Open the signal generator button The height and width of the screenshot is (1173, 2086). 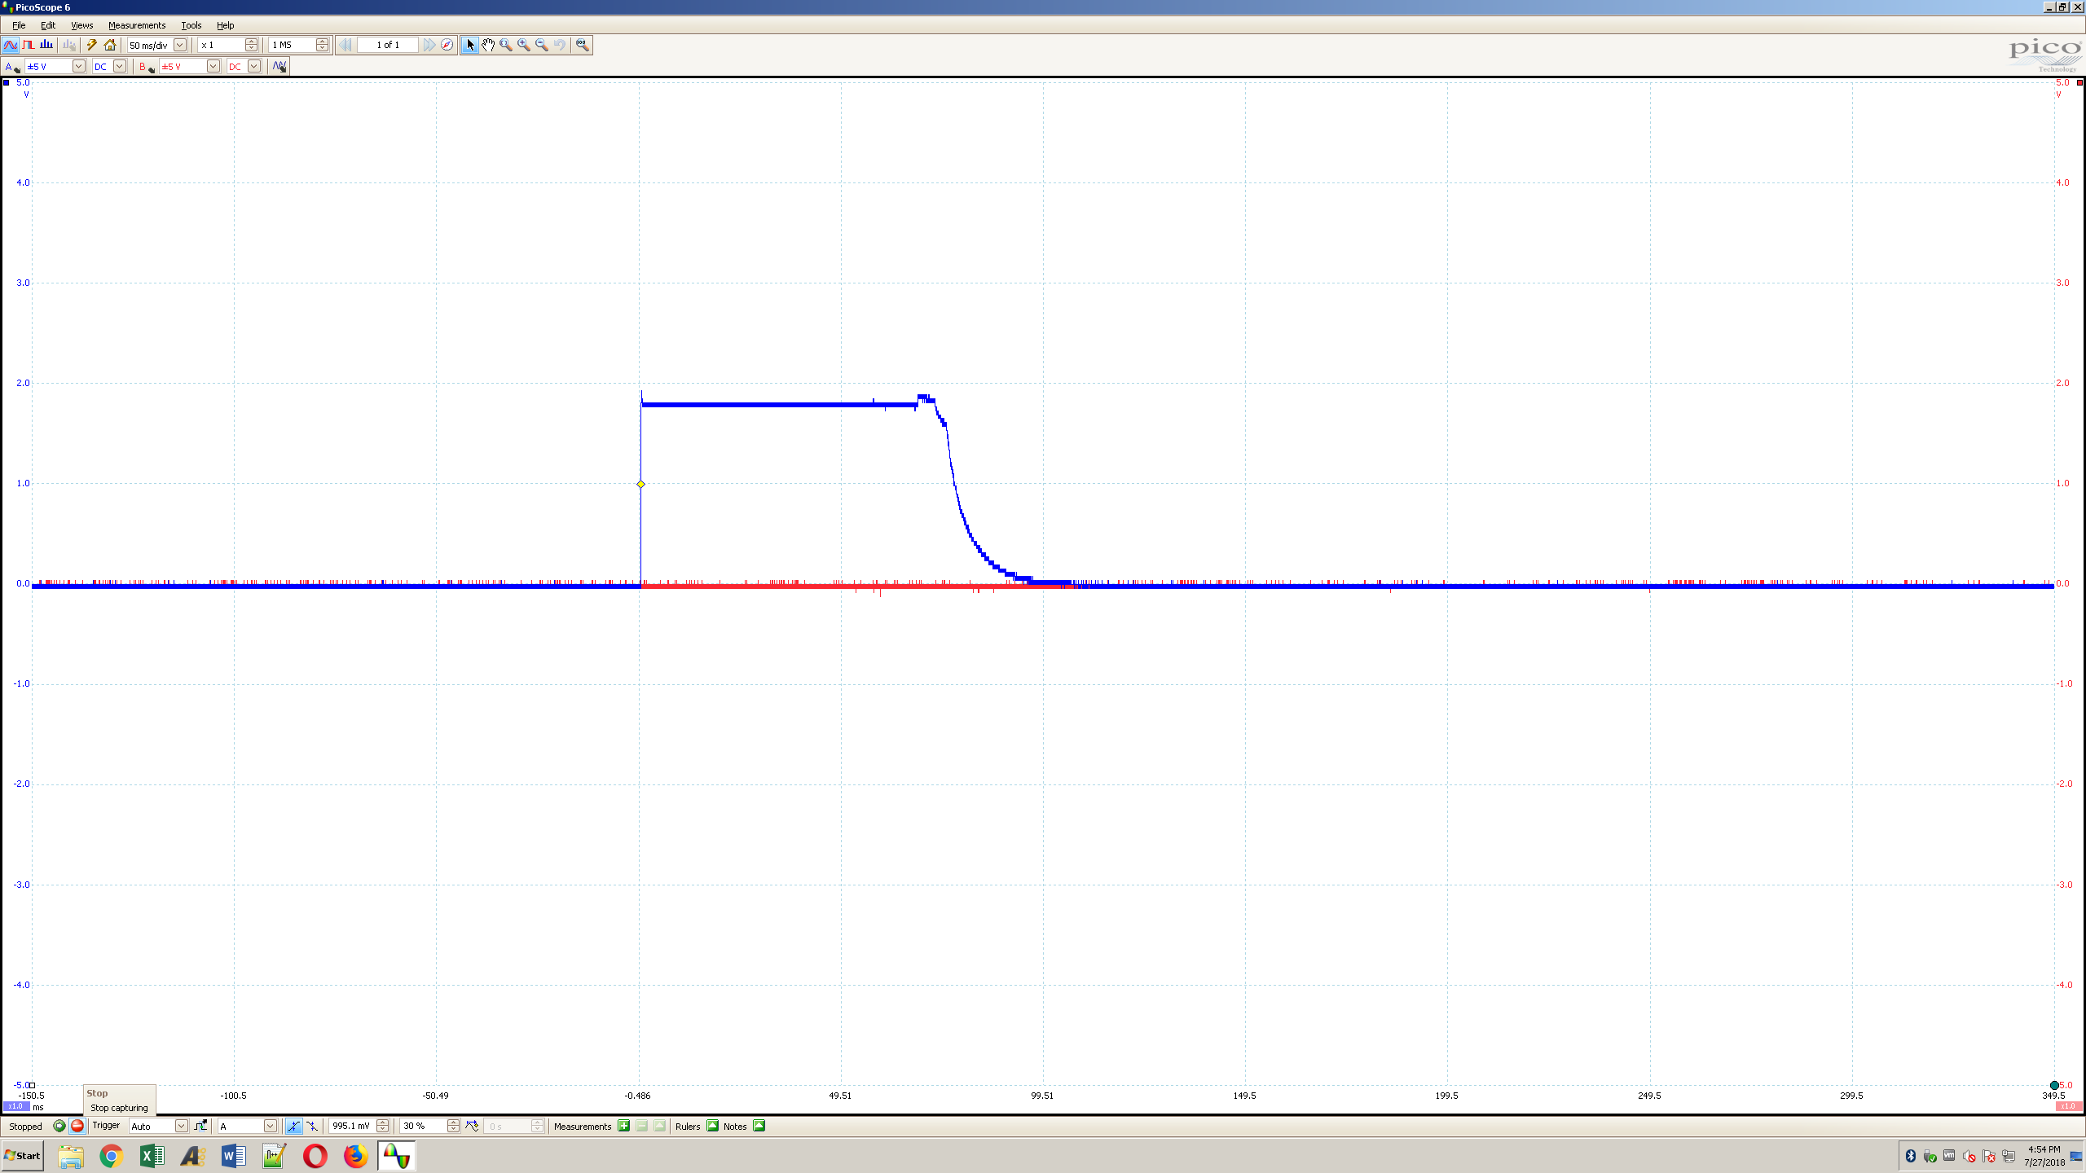tap(279, 66)
